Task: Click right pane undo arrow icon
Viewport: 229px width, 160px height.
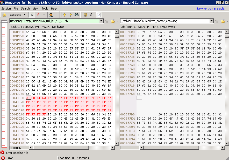Action: pos(217,21)
